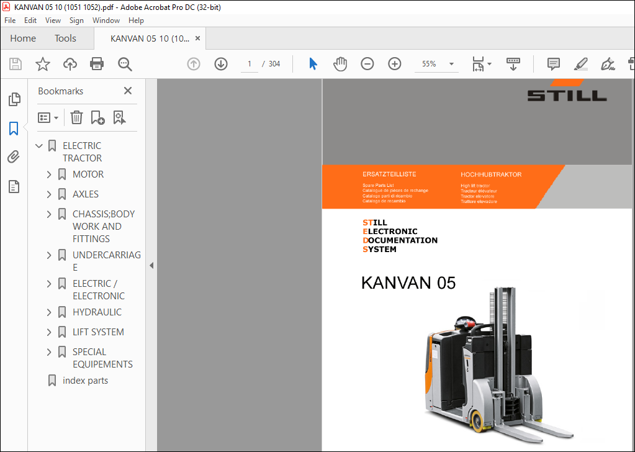The image size is (635, 452).
Task: Select the AXLES bookmark label
Action: coord(86,194)
